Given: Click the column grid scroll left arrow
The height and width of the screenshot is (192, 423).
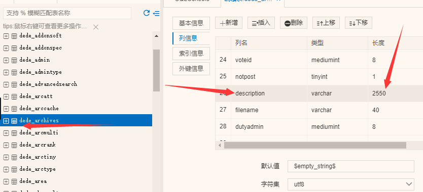Looking at the screenshot, I should [220, 145].
